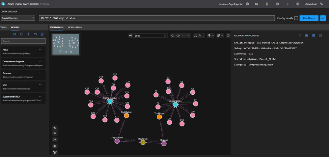Click the save relationship properties icon
329x157 pixels.
point(320,36)
